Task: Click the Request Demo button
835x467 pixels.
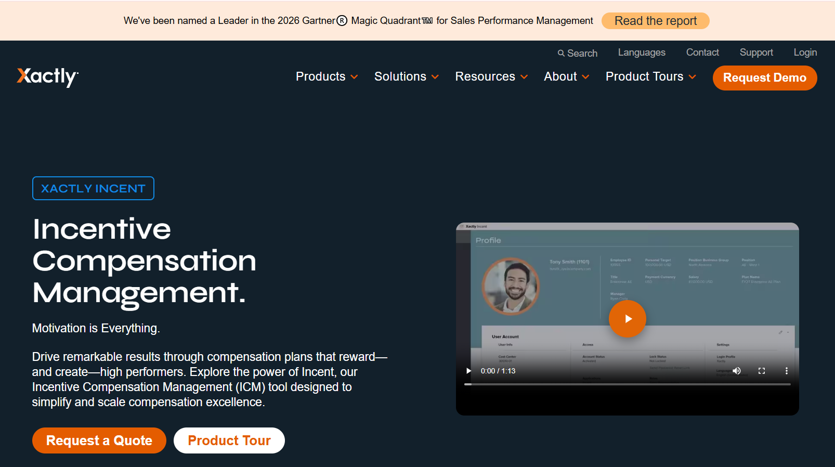Action: click(765, 78)
